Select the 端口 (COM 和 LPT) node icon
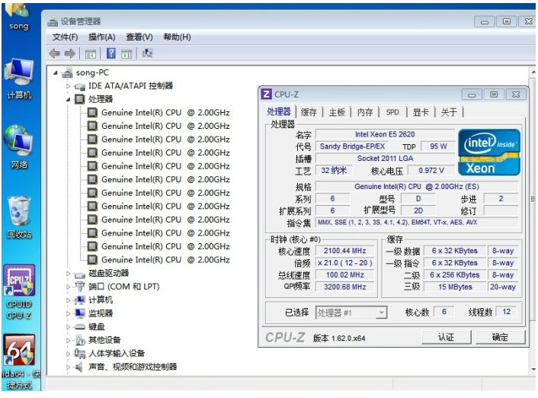Image resolution: width=538 pixels, height=398 pixels. [79, 287]
